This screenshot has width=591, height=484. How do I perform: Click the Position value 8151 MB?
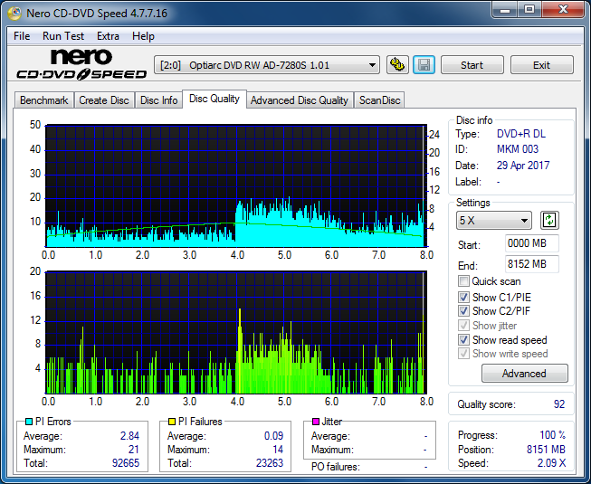pos(546,450)
